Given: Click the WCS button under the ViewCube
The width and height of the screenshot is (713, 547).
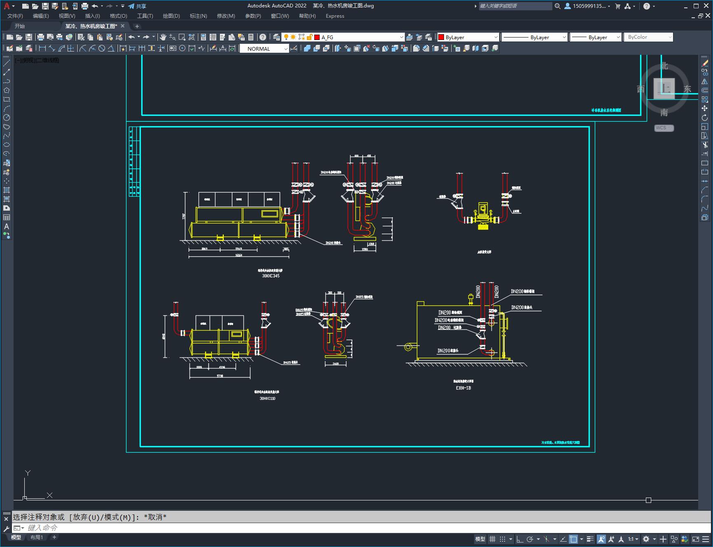Looking at the screenshot, I should tap(664, 128).
